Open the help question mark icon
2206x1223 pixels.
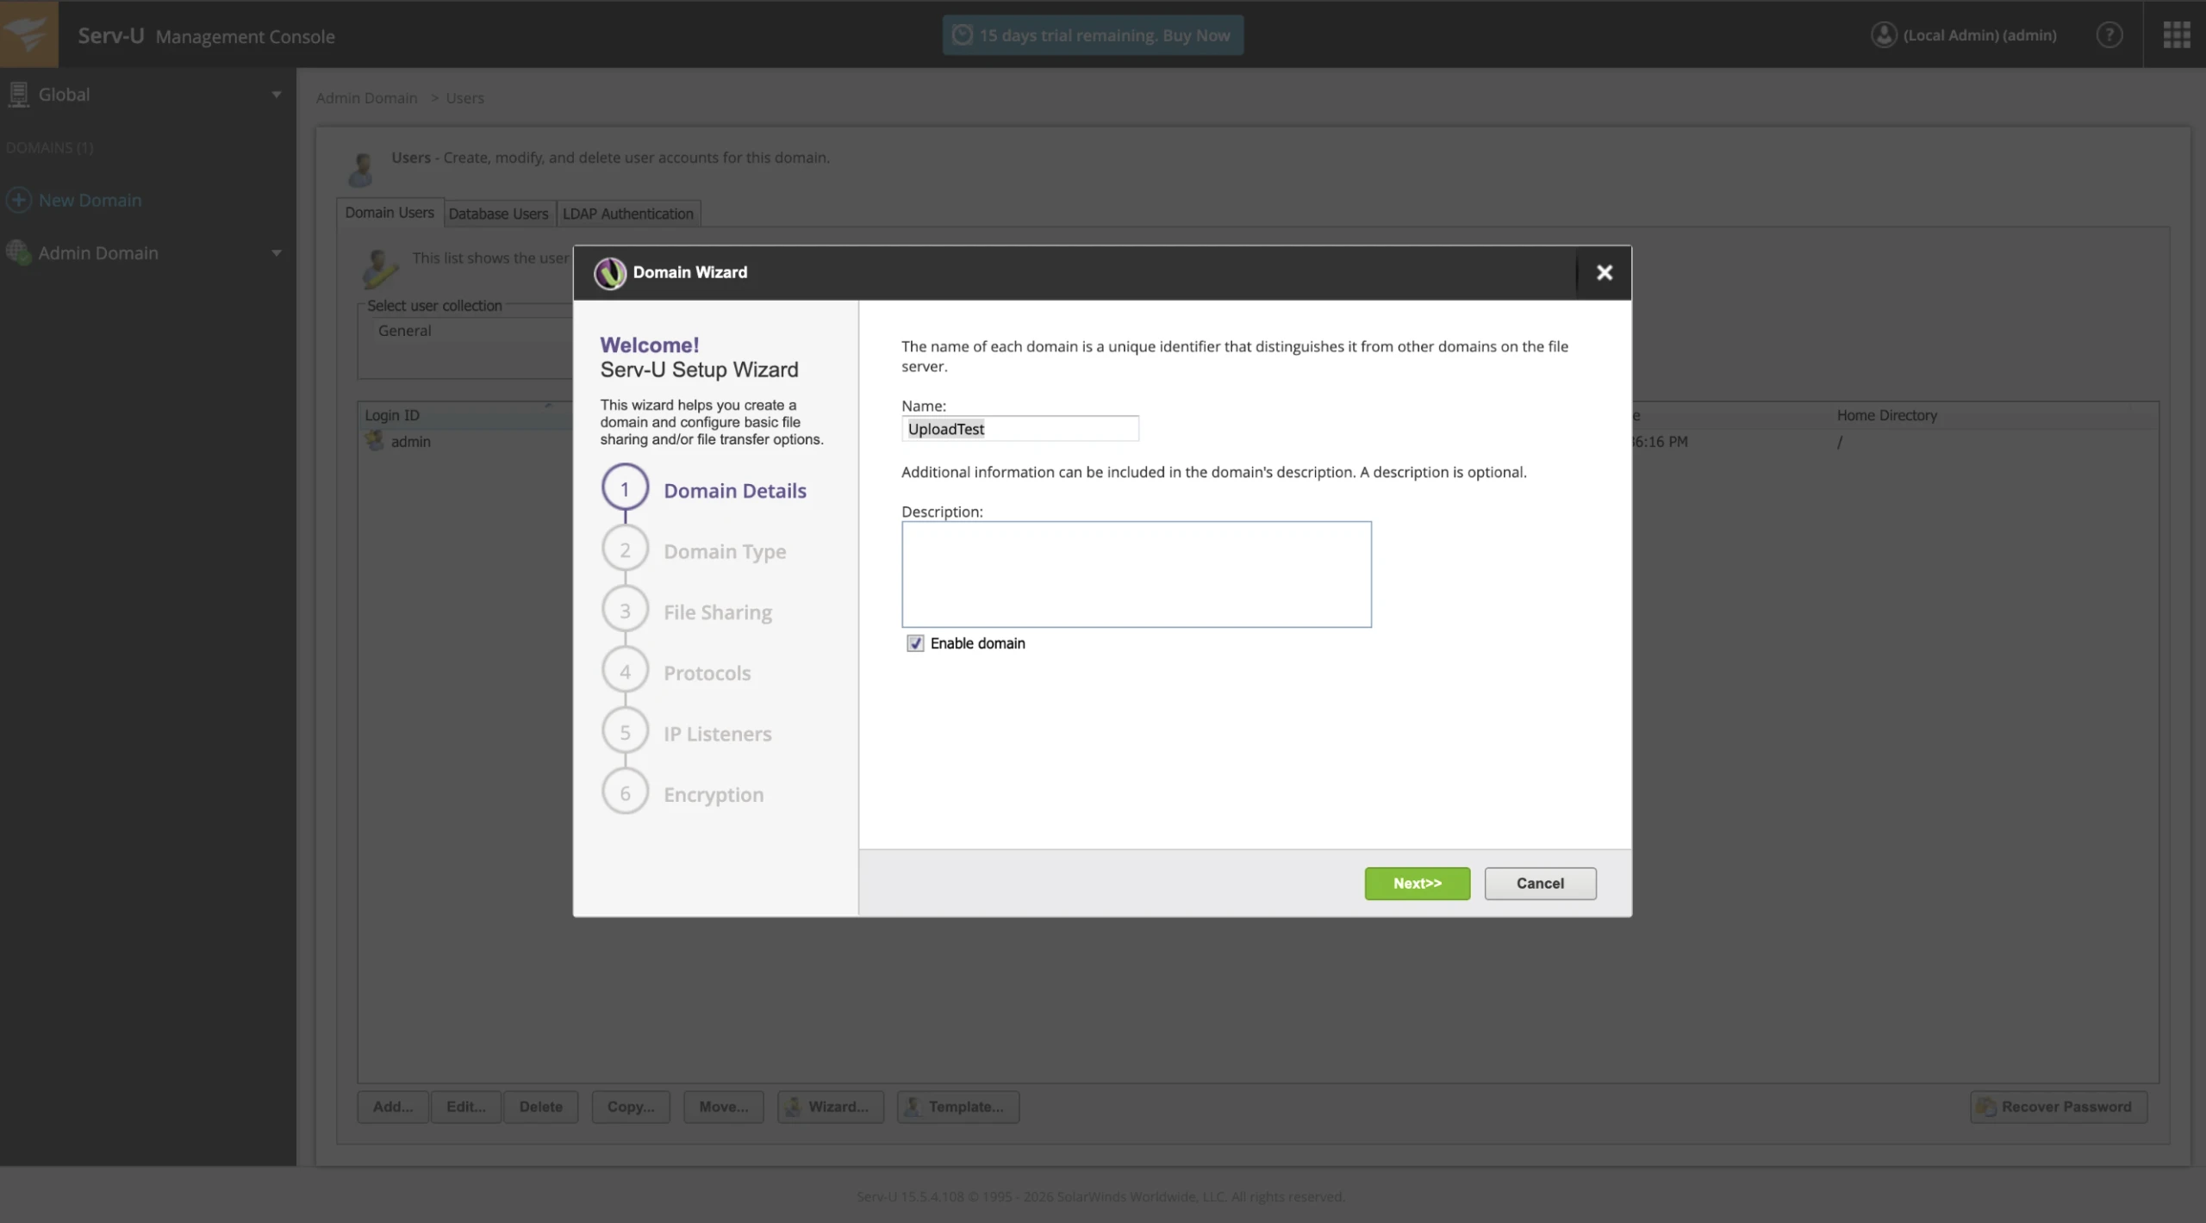pos(2109,34)
